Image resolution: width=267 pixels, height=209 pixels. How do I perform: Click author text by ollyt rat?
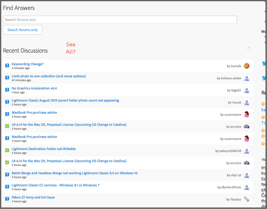tap(234, 175)
